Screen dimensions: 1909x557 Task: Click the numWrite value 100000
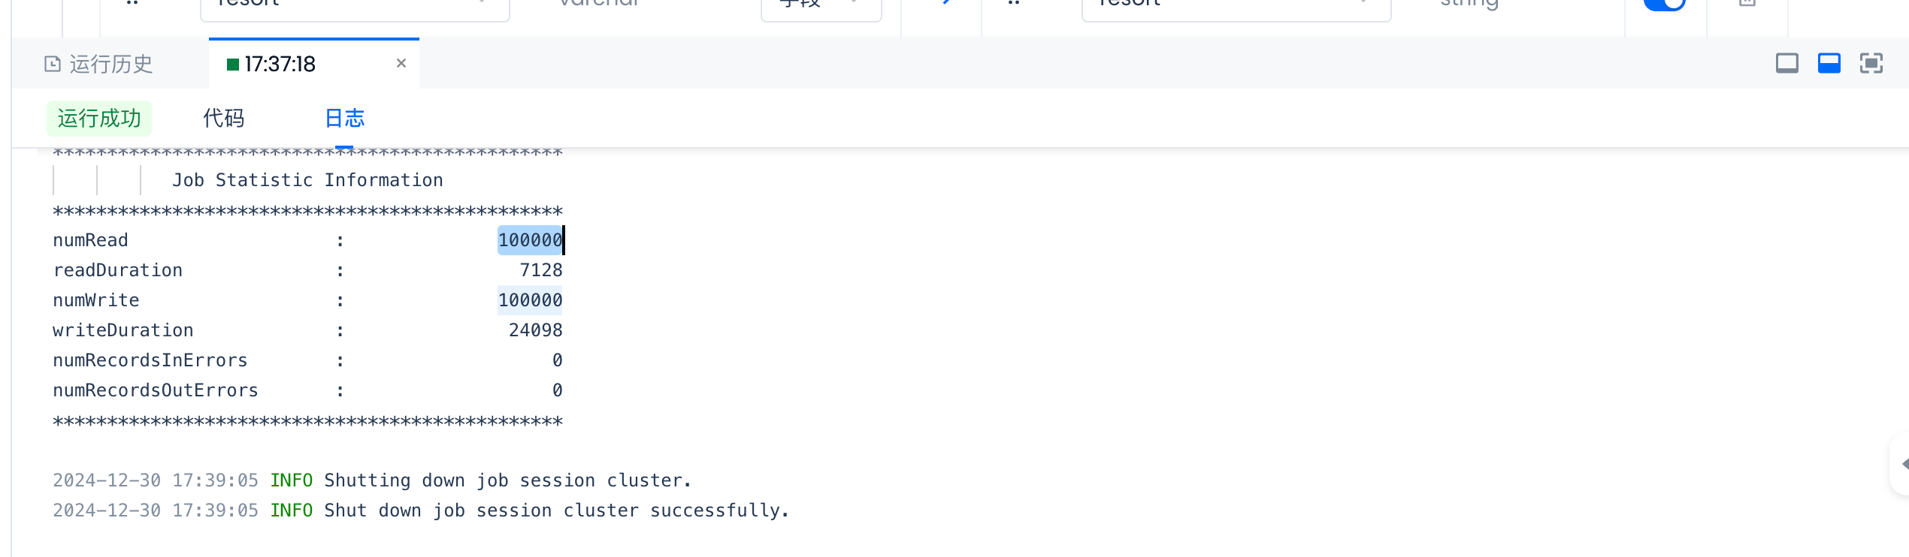click(x=530, y=300)
